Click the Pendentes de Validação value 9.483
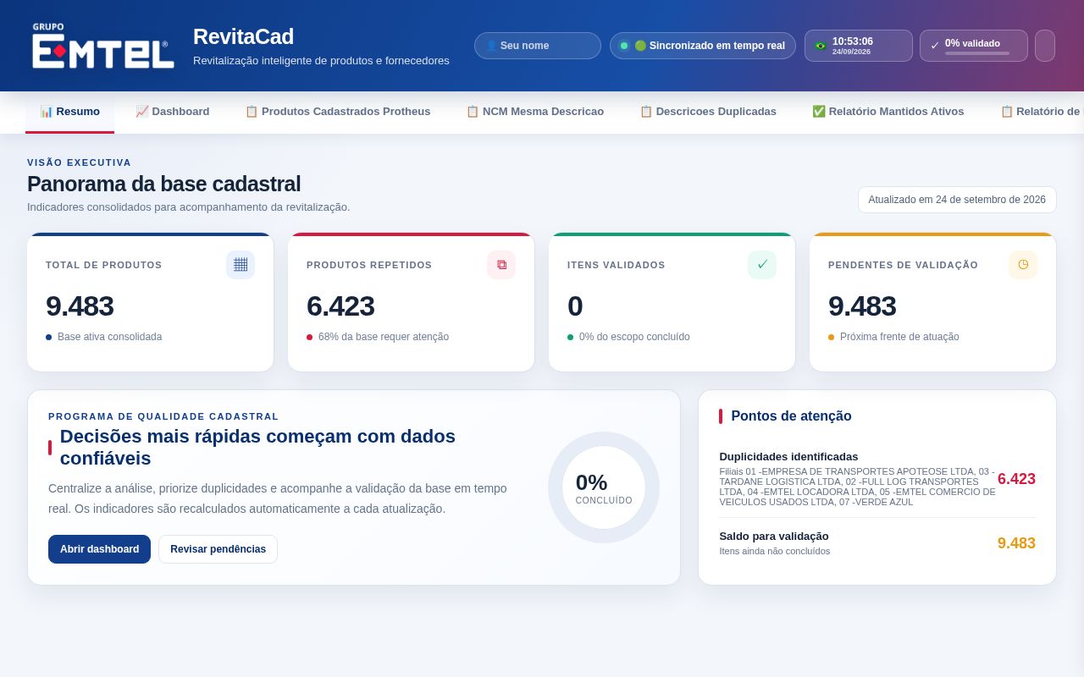The image size is (1084, 677). 862,305
